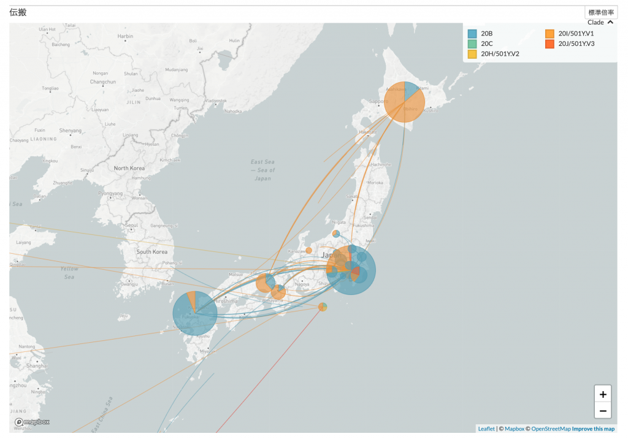
Task: Click the zoom out minus button
Action: point(603,411)
